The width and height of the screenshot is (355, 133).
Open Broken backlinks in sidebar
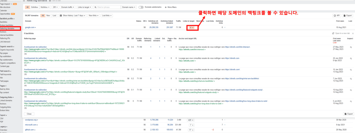(x=7, y=25)
